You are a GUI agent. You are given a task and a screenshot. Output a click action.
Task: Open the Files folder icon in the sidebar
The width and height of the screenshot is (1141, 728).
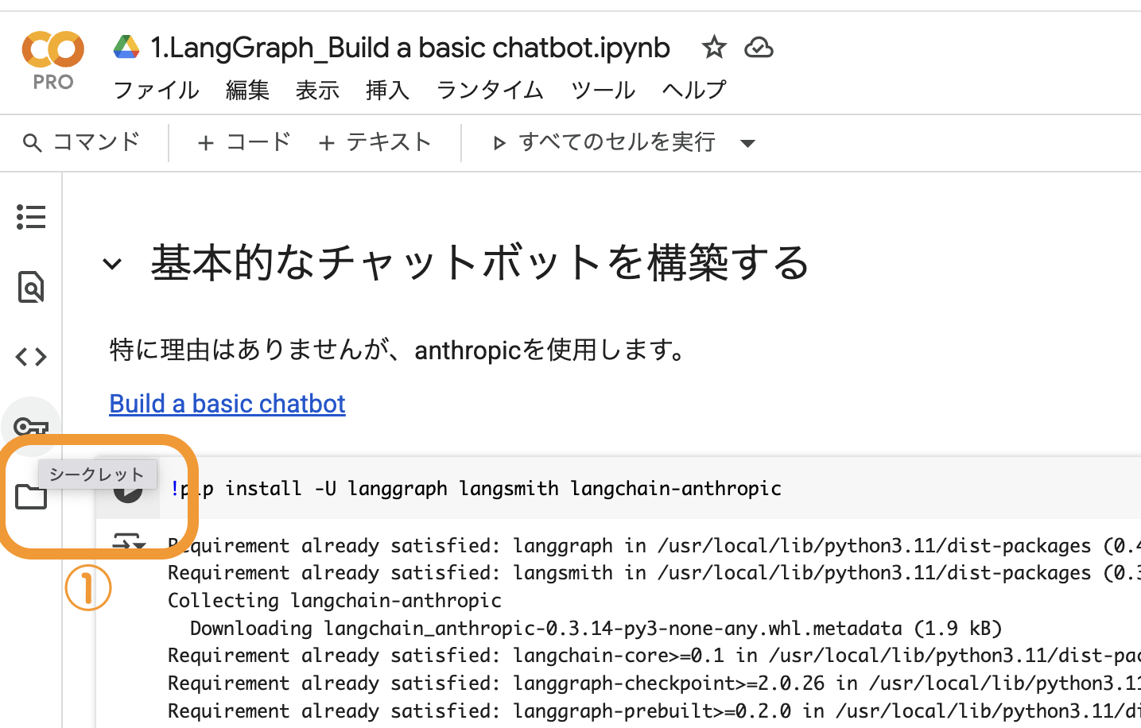[31, 498]
